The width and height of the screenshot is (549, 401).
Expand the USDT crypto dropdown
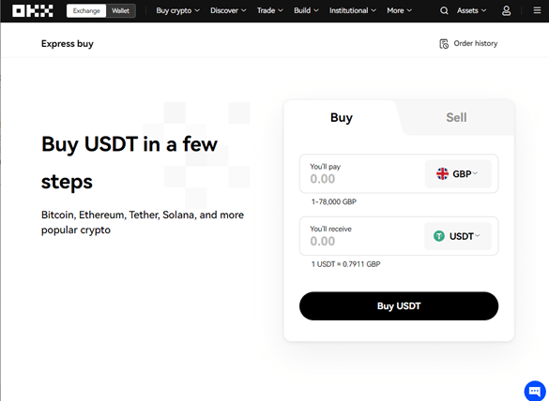point(458,236)
